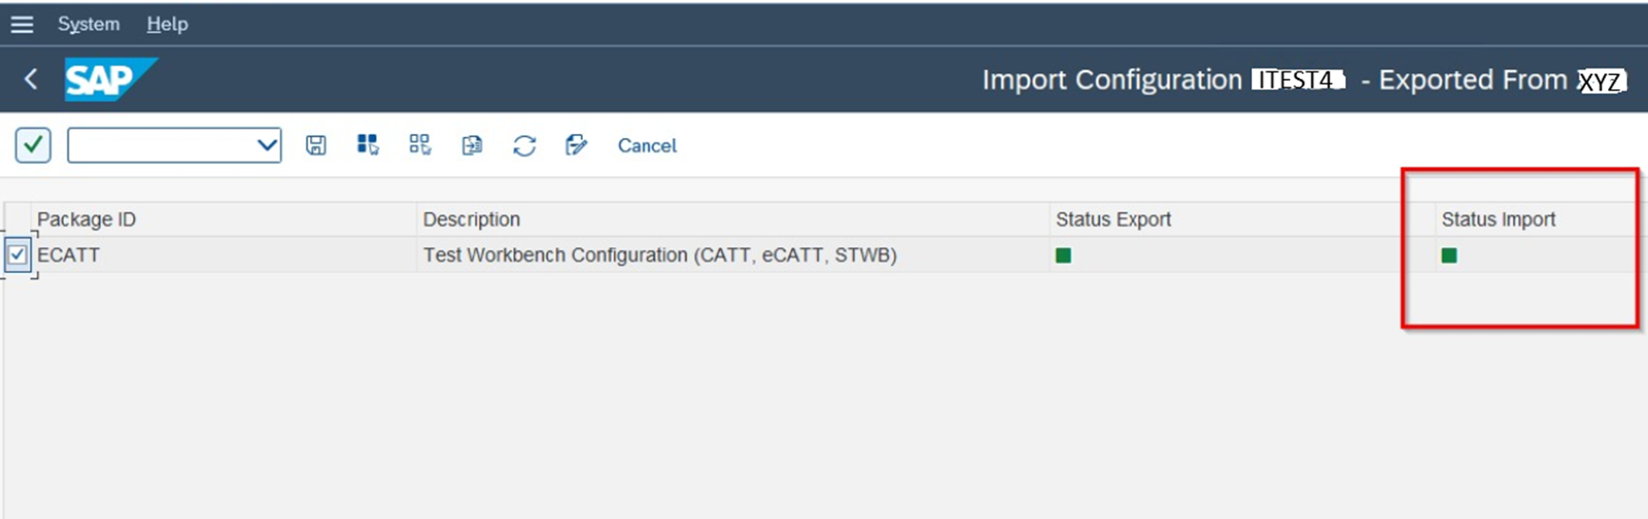Click the Refresh arrows icon

coord(525,145)
